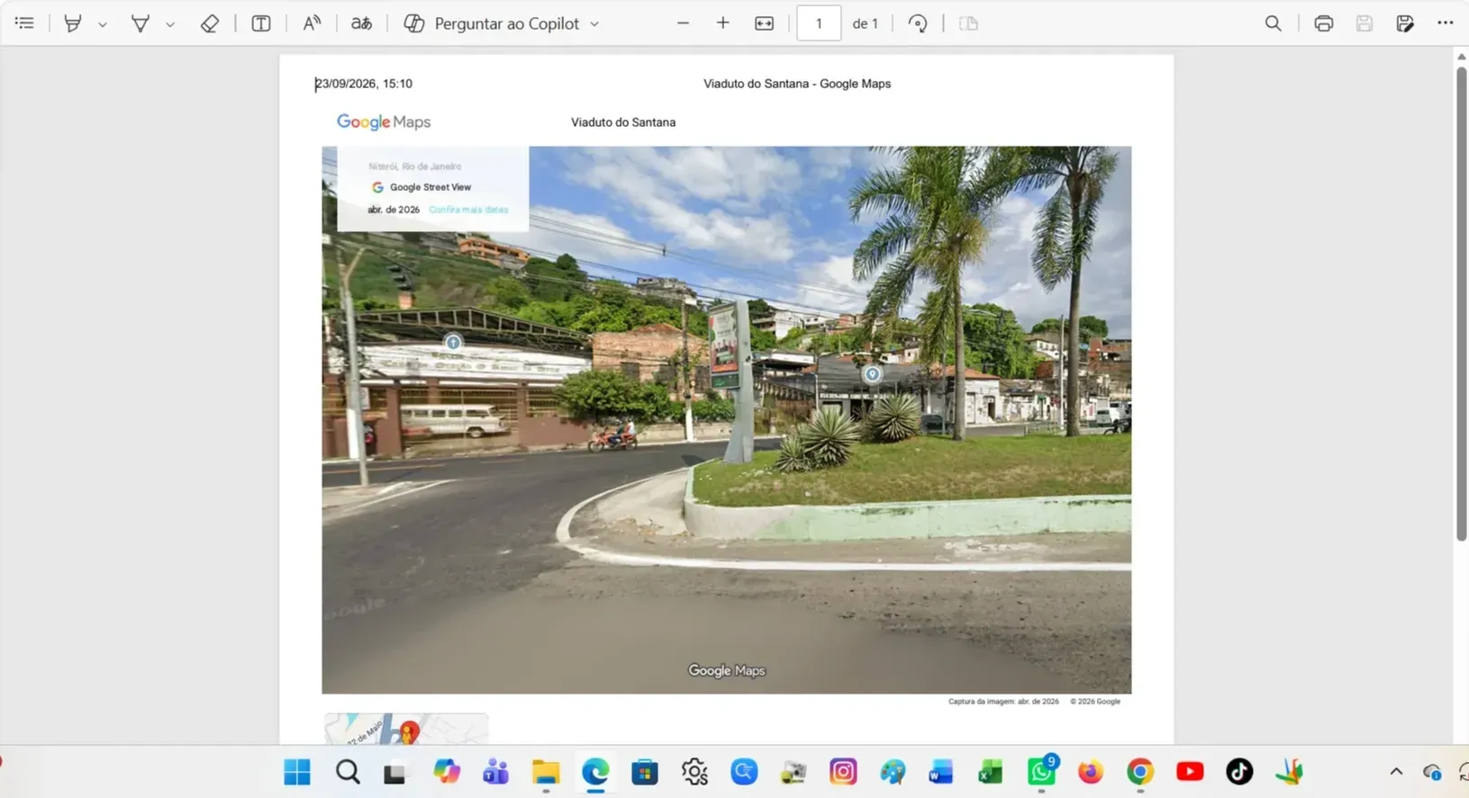
Task: Click the Save as icon
Action: [x=1405, y=23]
